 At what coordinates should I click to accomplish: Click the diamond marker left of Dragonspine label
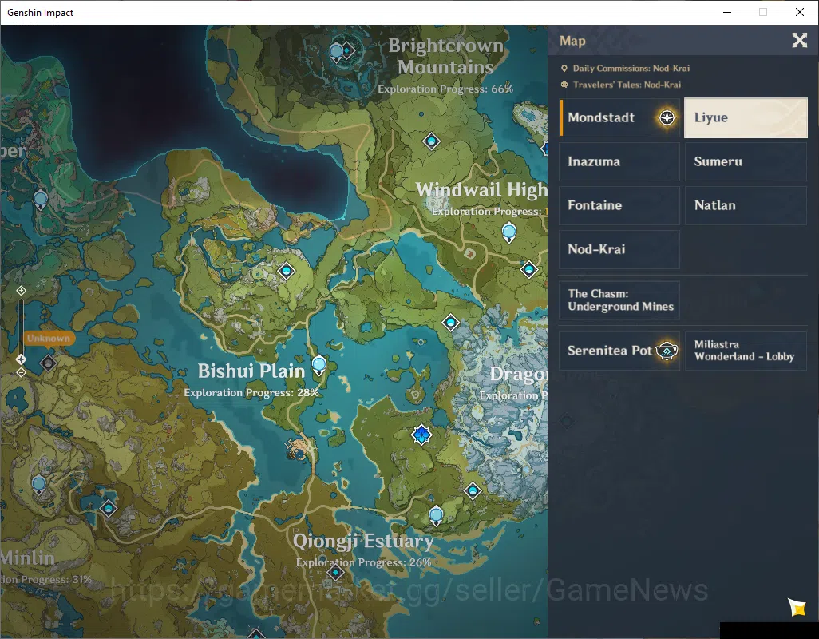(451, 323)
